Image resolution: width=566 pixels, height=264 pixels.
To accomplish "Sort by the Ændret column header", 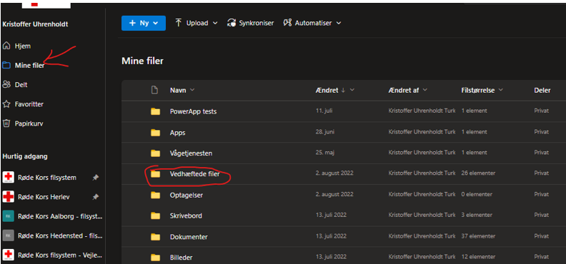I will [x=327, y=91].
